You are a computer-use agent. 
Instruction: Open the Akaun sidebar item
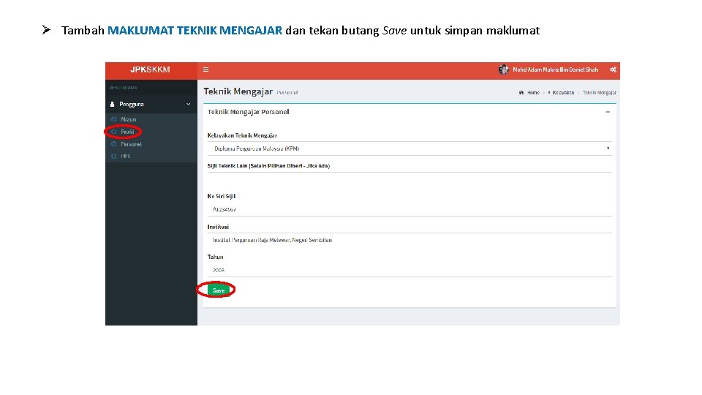(128, 119)
